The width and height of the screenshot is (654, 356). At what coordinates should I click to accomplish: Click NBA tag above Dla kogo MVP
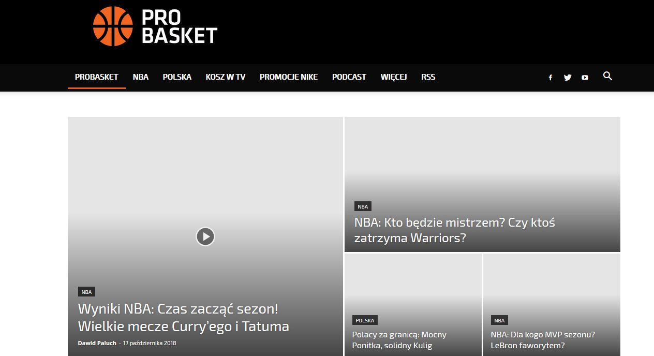[499, 320]
